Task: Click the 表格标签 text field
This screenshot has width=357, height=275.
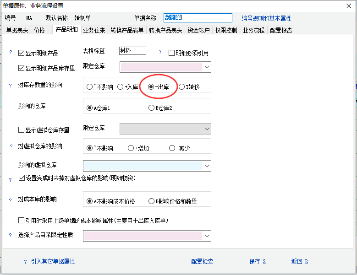Action: click(132, 51)
